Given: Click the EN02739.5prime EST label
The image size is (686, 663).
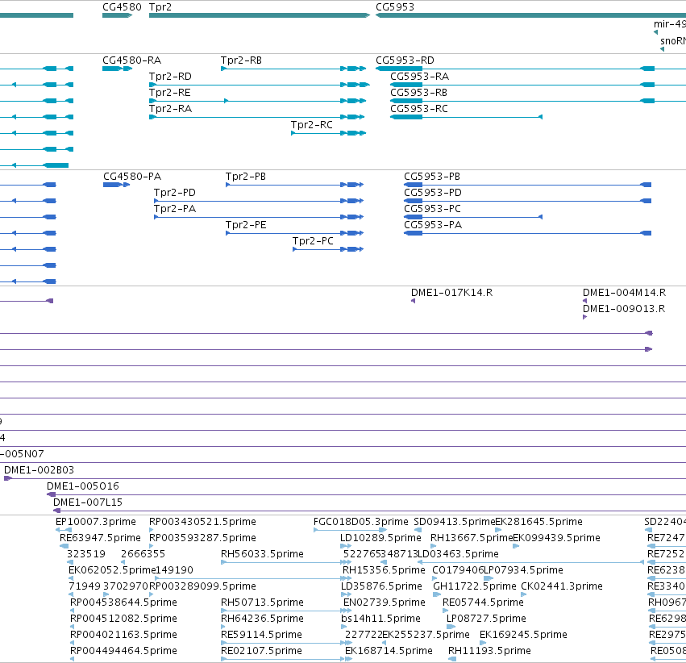Looking at the screenshot, I should pyautogui.click(x=385, y=603).
